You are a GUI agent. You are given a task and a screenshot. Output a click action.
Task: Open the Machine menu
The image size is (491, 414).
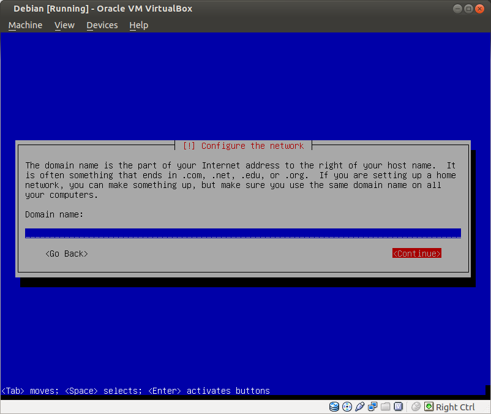[25, 25]
